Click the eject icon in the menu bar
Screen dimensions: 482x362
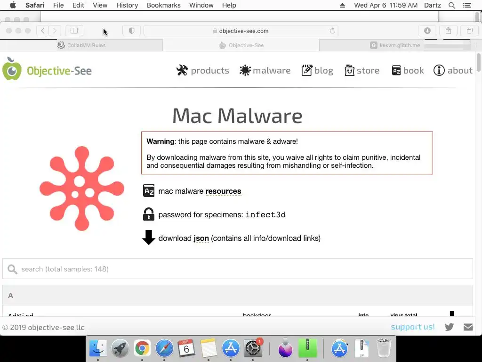(342, 5)
